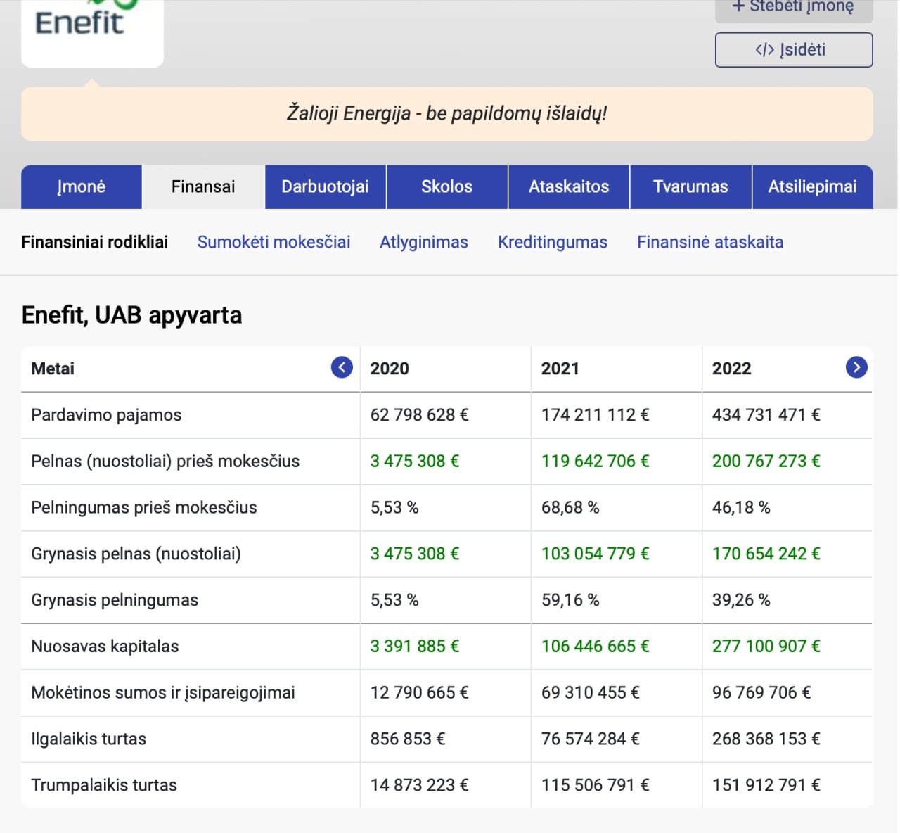The image size is (900, 833).
Task: Click the 2021 column header
Action: [x=560, y=369]
